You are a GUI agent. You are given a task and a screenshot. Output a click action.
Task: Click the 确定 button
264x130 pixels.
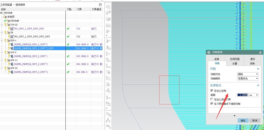(x=243, y=120)
